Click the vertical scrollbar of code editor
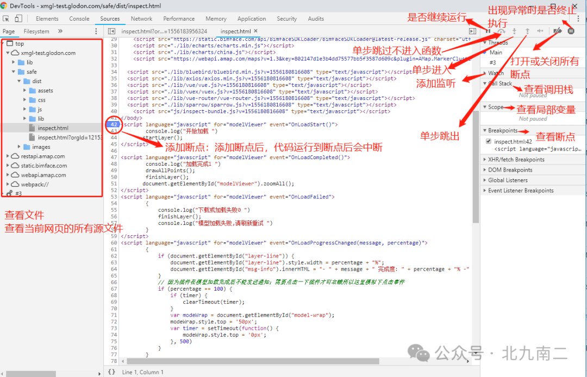The height and width of the screenshot is (377, 587). coord(476,167)
